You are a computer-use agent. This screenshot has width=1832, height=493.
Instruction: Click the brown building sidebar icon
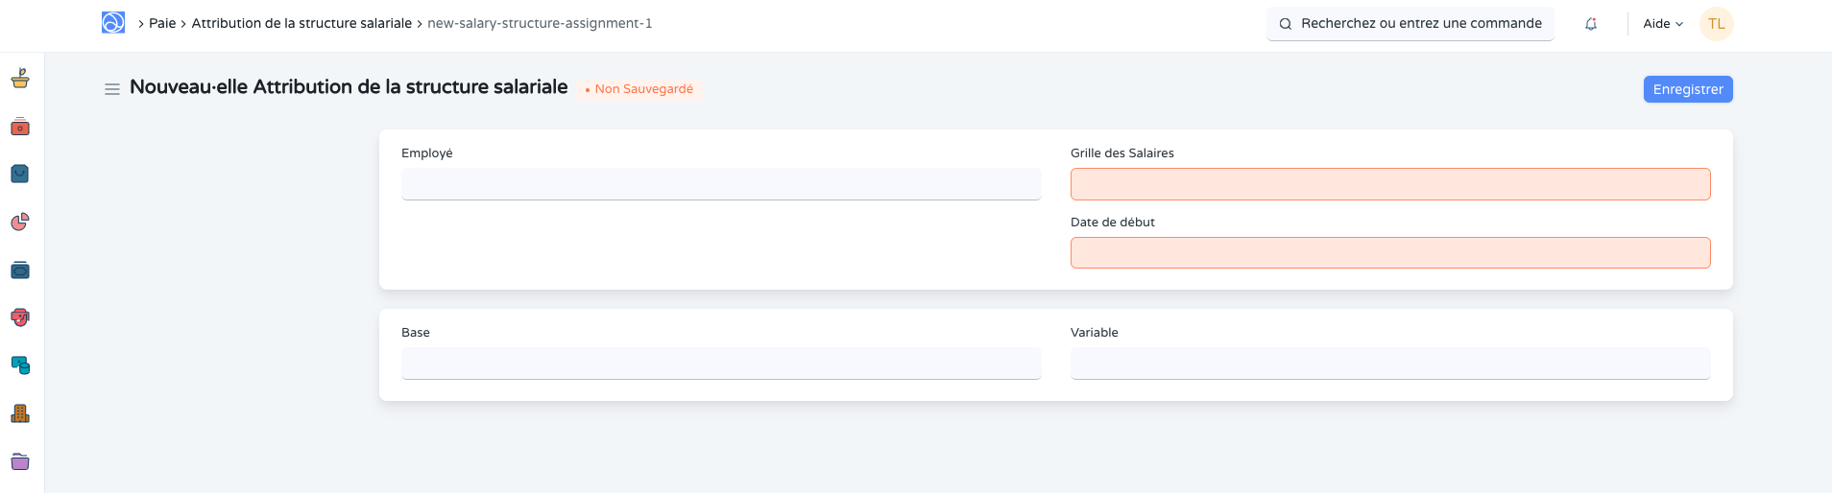20,413
